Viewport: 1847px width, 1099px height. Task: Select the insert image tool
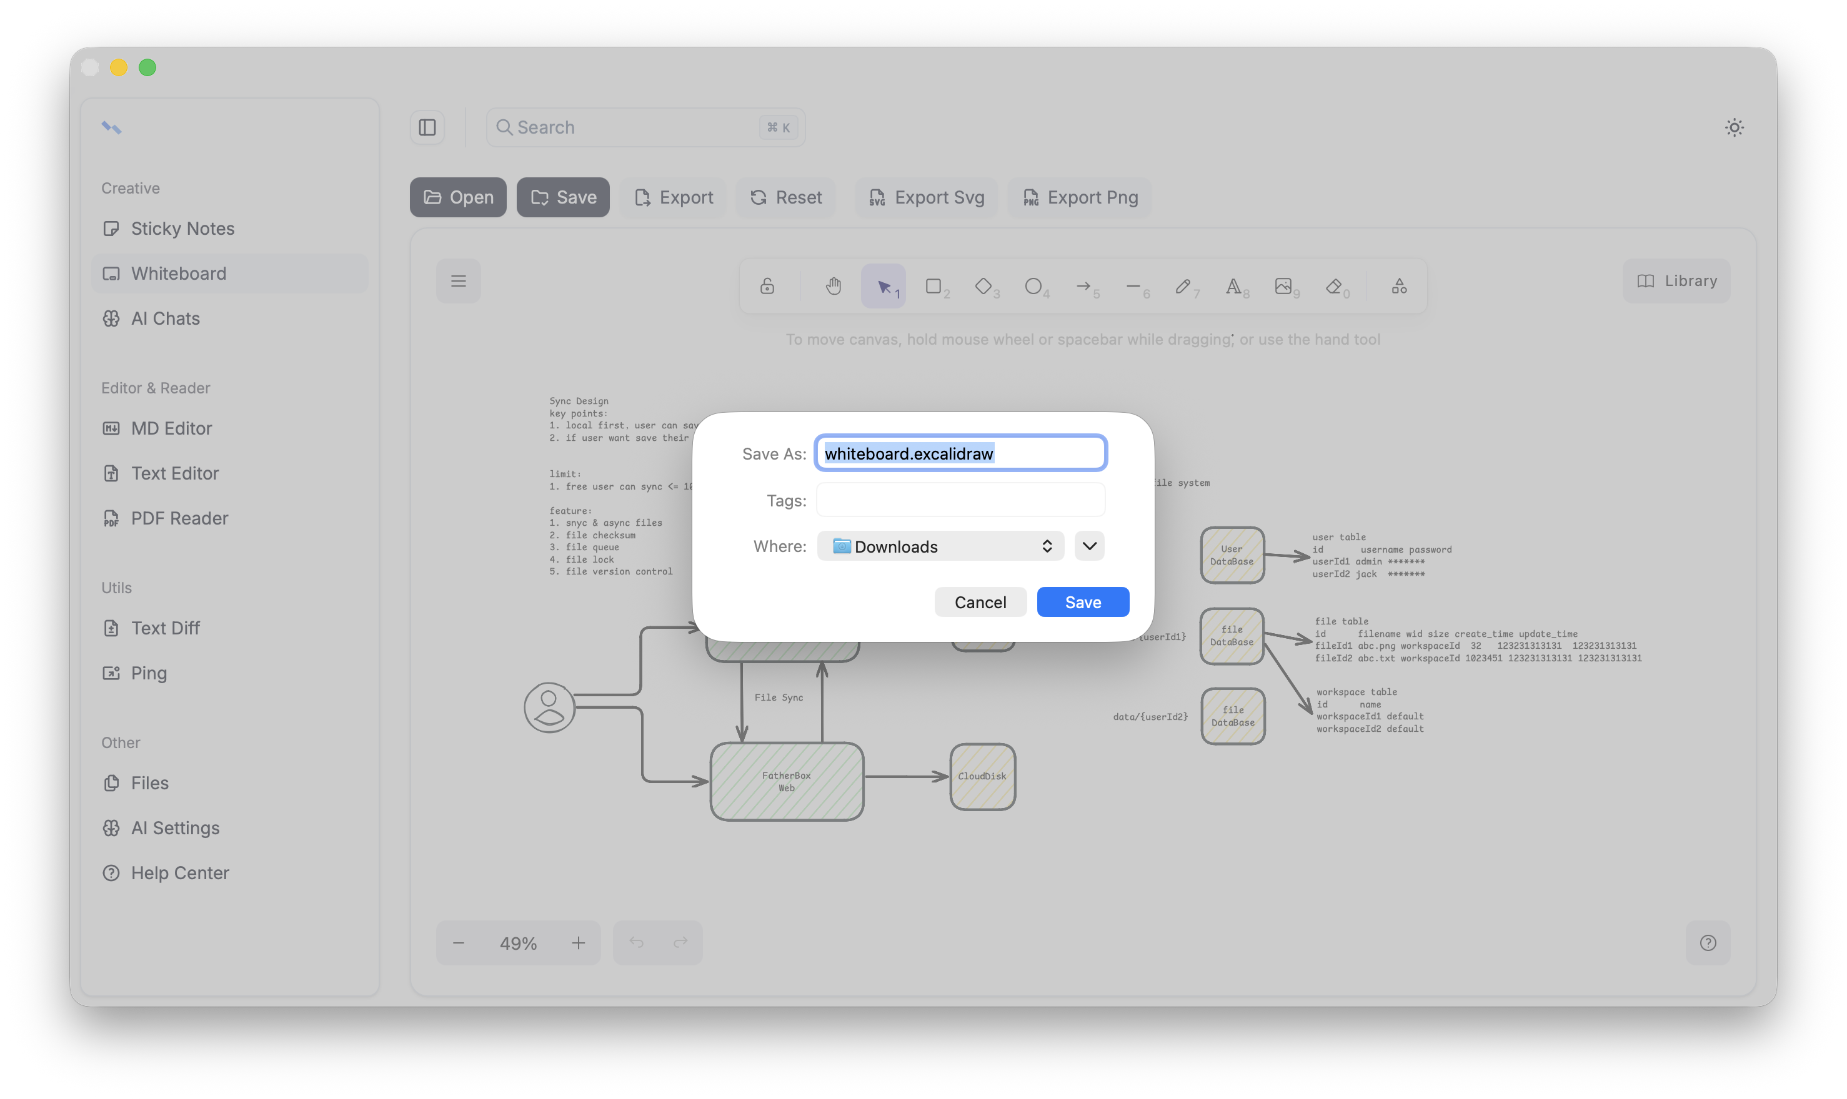[1283, 286]
